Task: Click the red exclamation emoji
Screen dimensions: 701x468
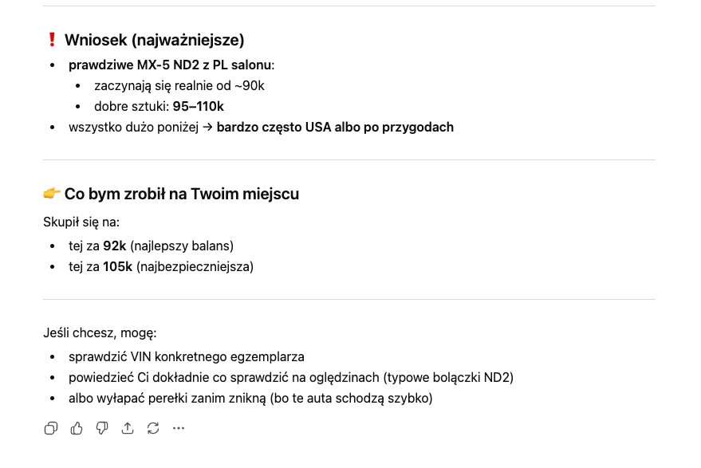Action: (x=52, y=40)
